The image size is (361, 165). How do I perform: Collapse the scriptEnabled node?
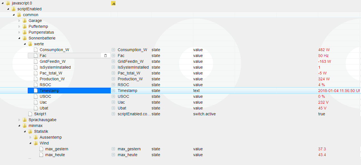[8, 9]
